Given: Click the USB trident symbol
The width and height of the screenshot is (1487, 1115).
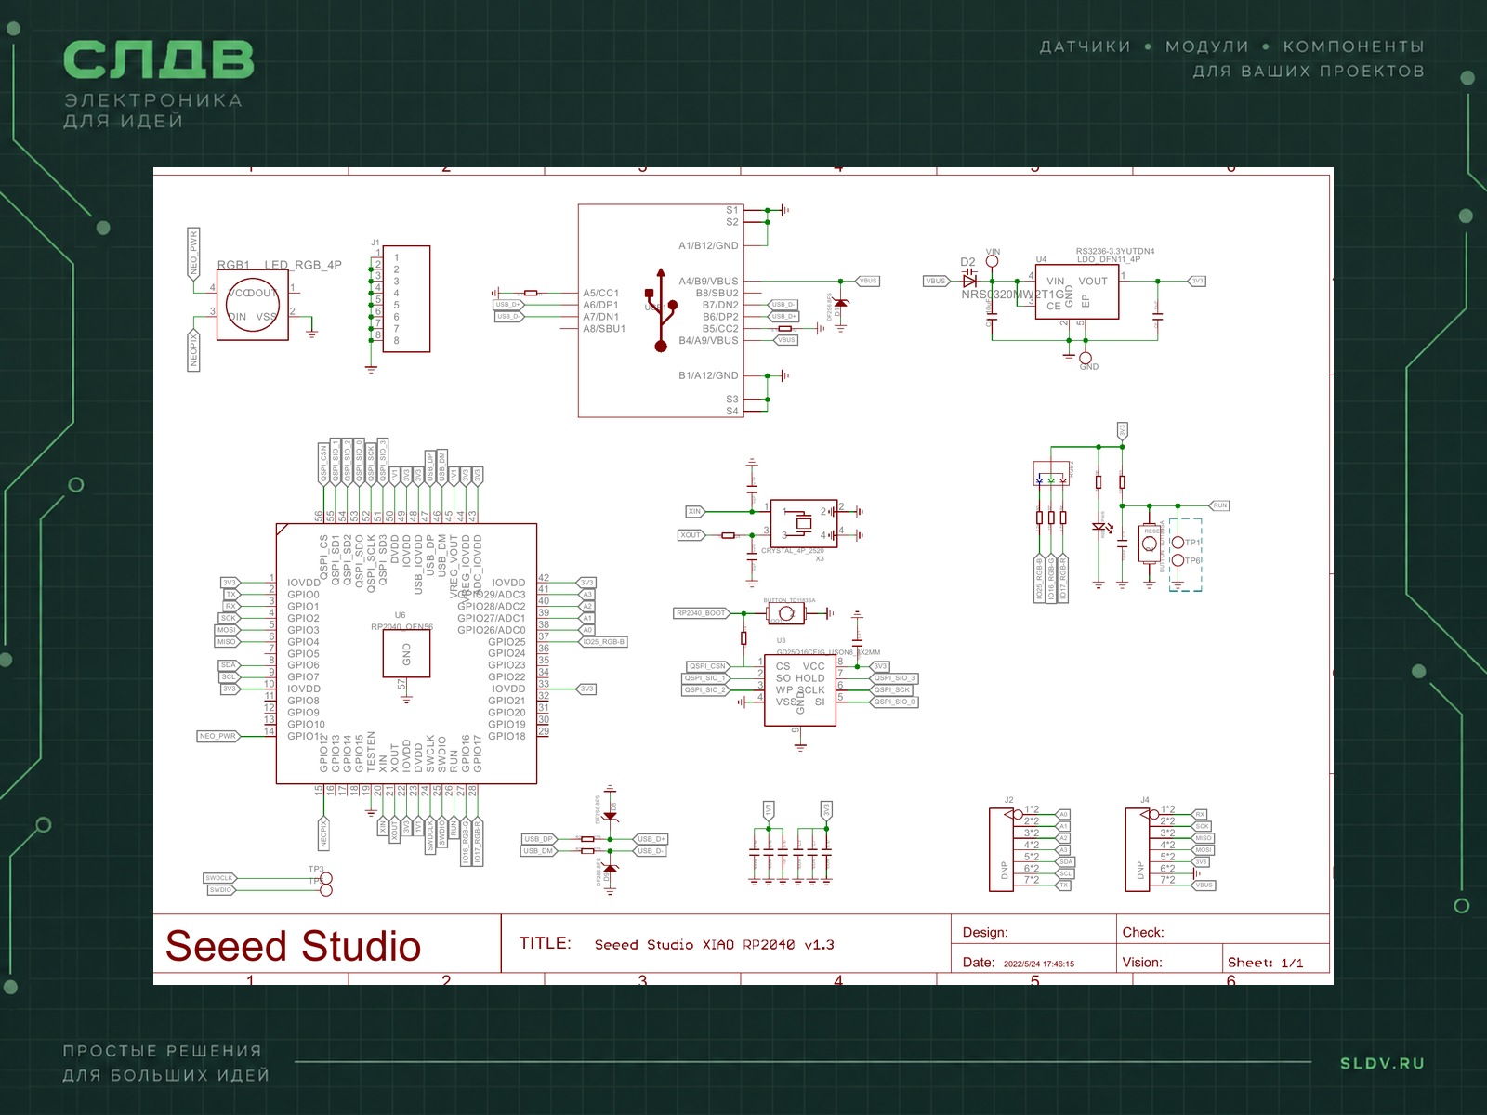Looking at the screenshot, I should pyautogui.click(x=661, y=310).
